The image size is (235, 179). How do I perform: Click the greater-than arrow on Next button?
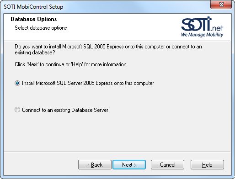(135, 165)
